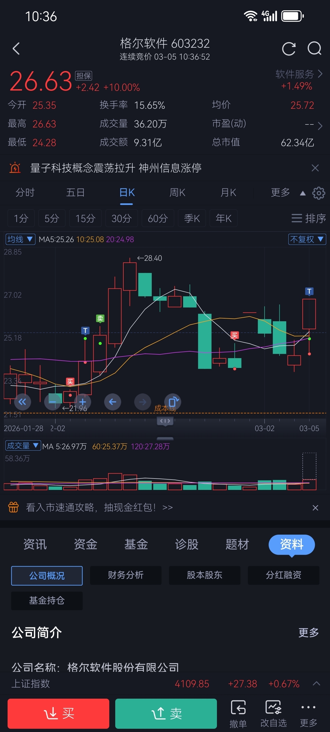Close the 入市速通攻略 promotion banner
This screenshot has height=732, width=330.
coord(315,508)
